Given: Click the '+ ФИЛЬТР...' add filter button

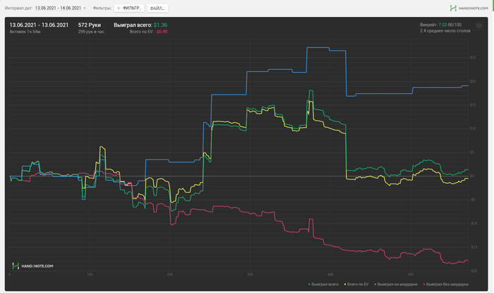Looking at the screenshot, I should point(129,8).
